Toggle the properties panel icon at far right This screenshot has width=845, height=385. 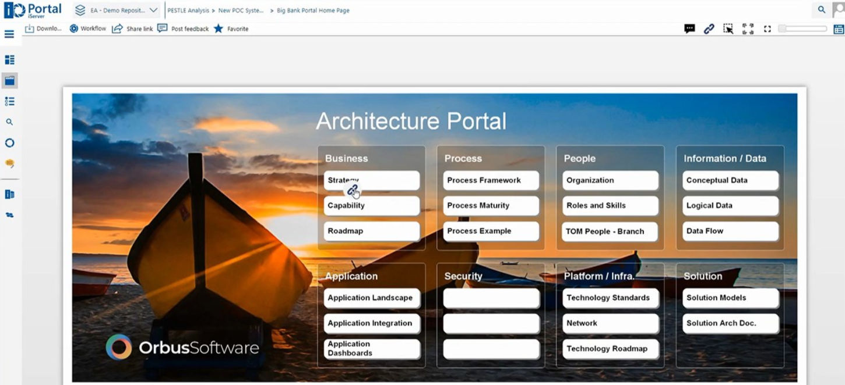click(839, 29)
